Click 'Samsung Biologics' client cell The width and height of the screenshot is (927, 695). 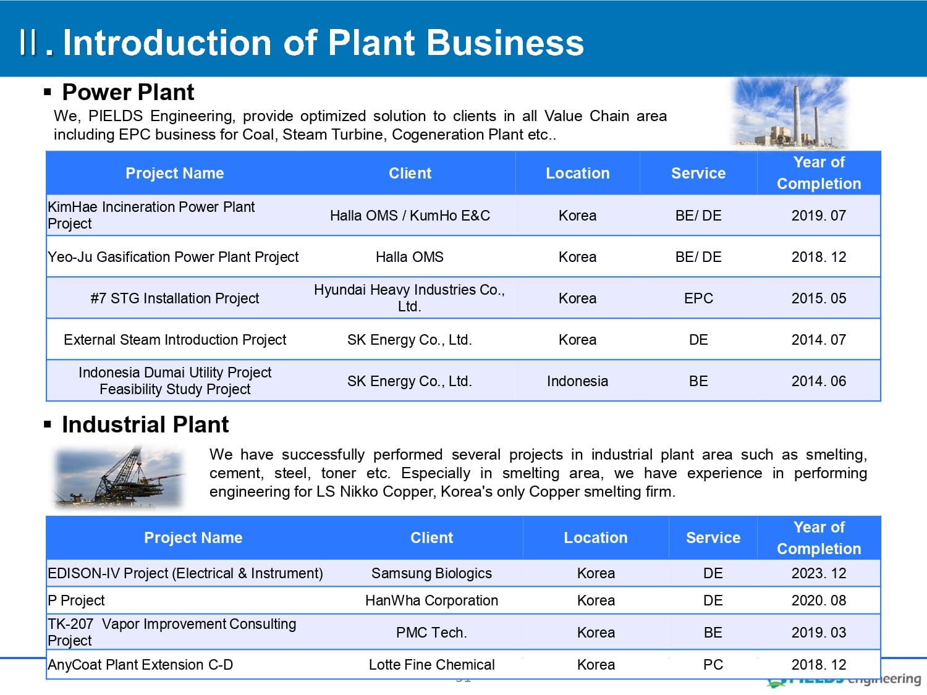tap(431, 573)
